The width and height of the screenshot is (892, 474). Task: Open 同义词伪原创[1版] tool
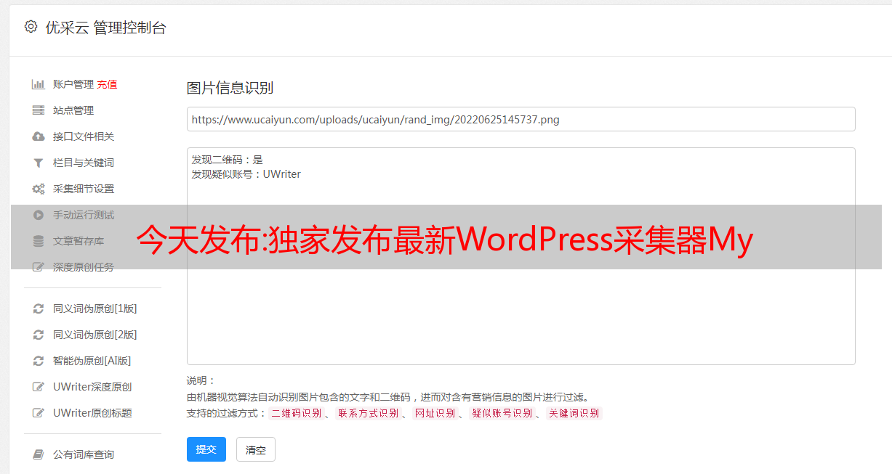point(95,308)
